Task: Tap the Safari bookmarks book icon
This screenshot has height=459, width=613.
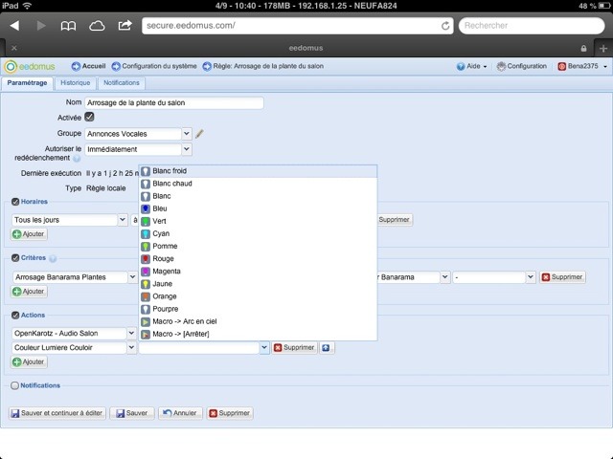Action: (68, 26)
